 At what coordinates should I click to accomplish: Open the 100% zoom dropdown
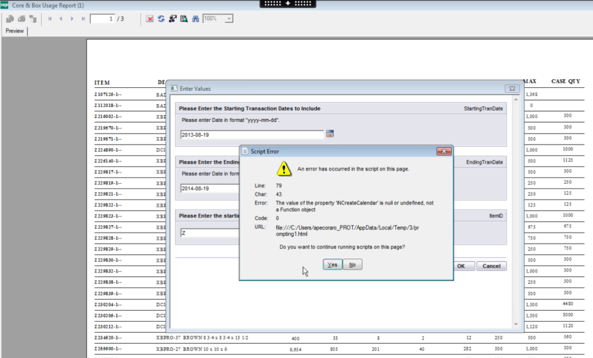point(229,19)
